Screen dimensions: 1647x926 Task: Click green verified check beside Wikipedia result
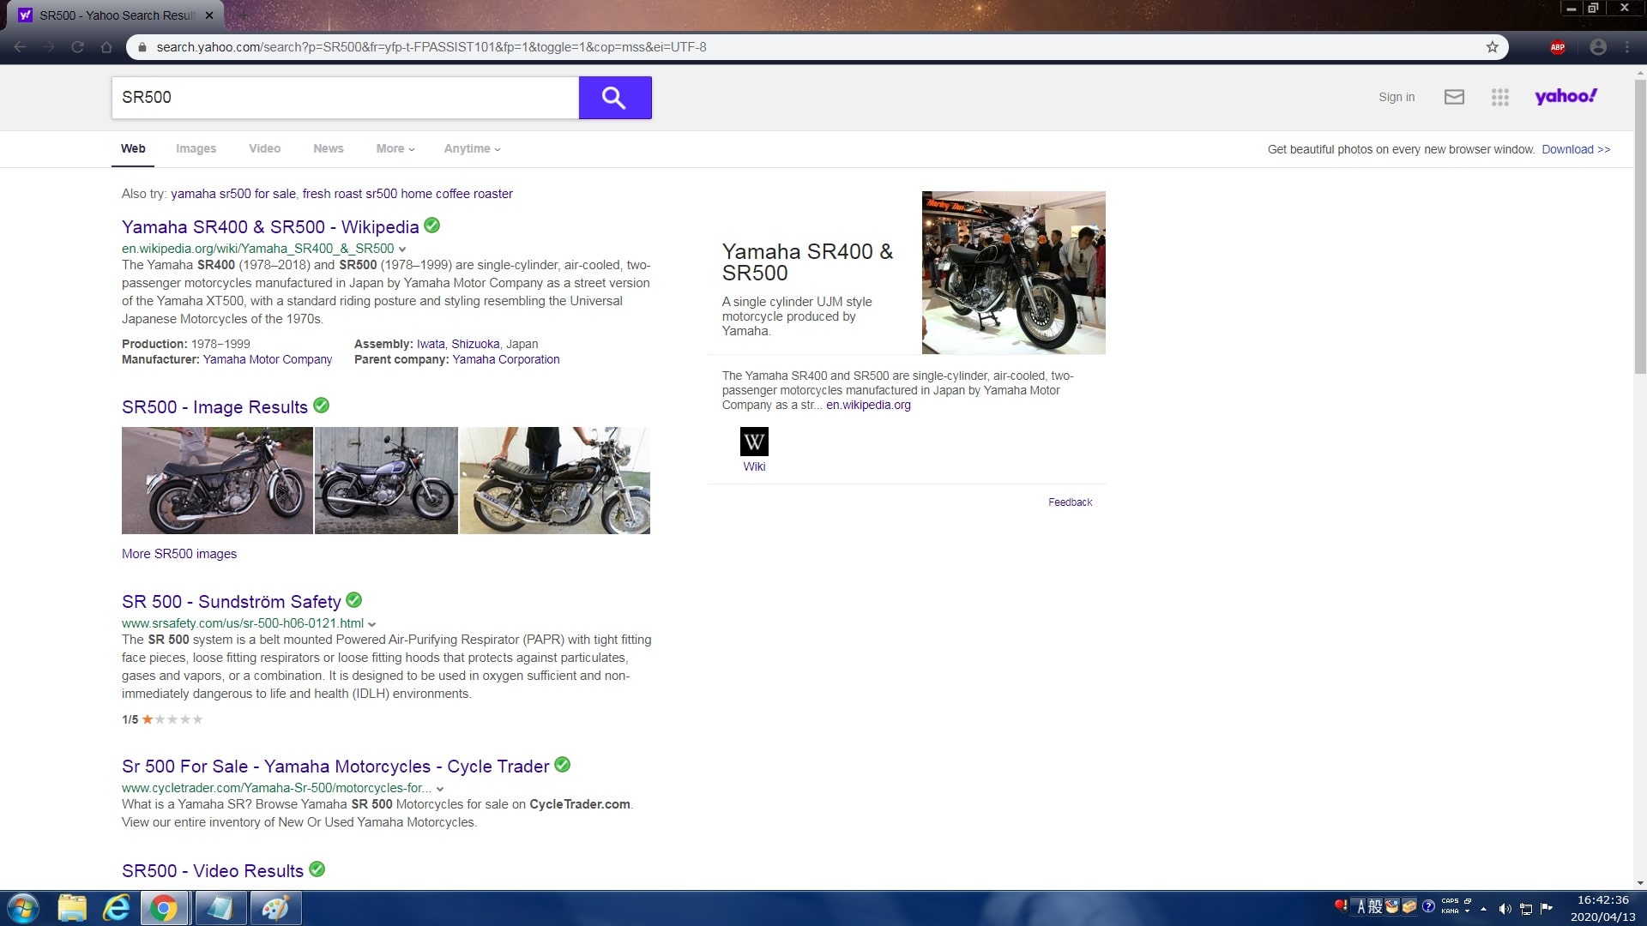point(432,225)
